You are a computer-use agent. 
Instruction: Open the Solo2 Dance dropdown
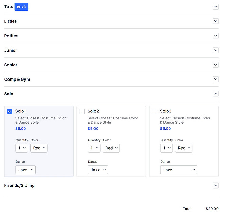coord(98,170)
